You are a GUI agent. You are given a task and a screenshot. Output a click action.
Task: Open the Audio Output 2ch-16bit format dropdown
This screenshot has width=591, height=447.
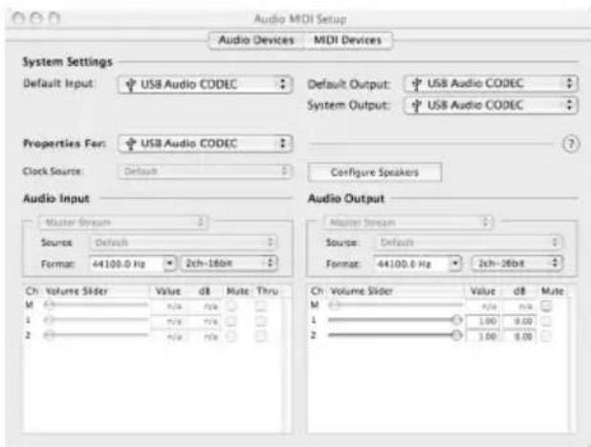516,264
